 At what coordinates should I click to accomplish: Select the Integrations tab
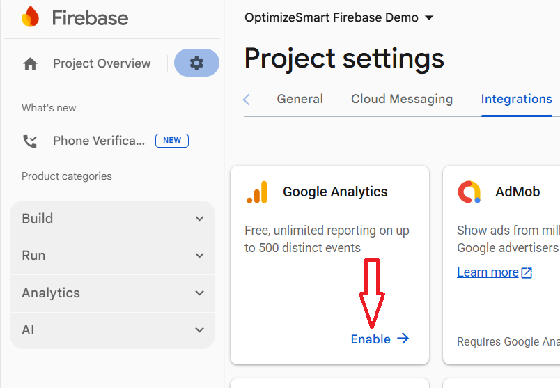point(516,99)
